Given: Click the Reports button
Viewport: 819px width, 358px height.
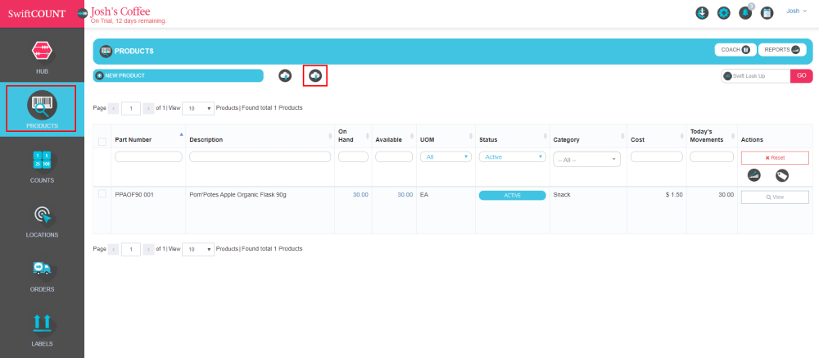Looking at the screenshot, I should 782,50.
